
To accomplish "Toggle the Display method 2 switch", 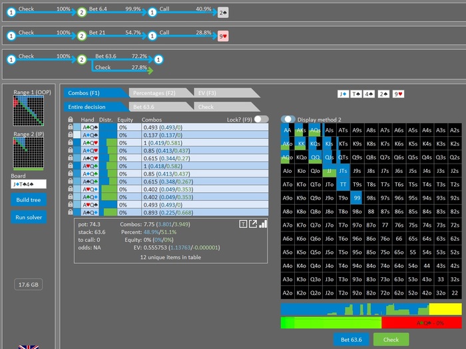I will coord(288,119).
